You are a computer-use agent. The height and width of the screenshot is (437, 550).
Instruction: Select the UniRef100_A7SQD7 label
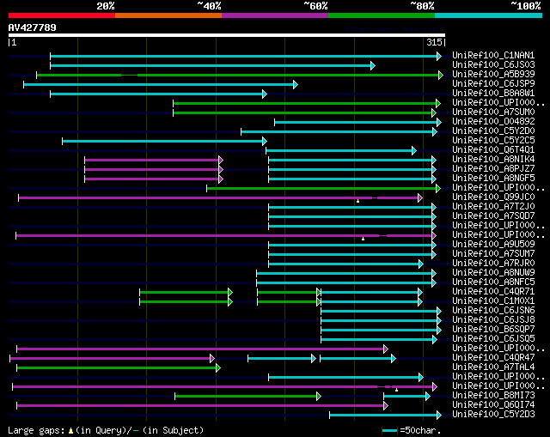[493, 216]
